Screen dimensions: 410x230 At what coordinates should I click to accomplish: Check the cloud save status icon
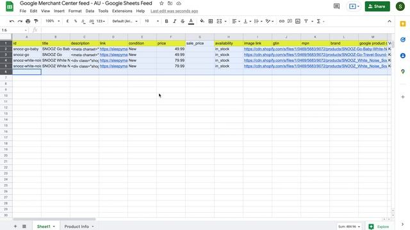179,3
